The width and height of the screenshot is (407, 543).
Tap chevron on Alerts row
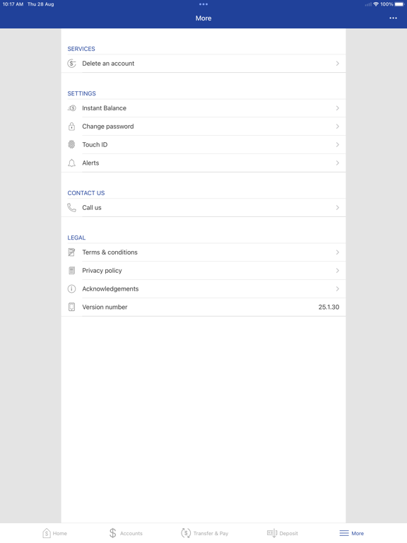point(338,163)
